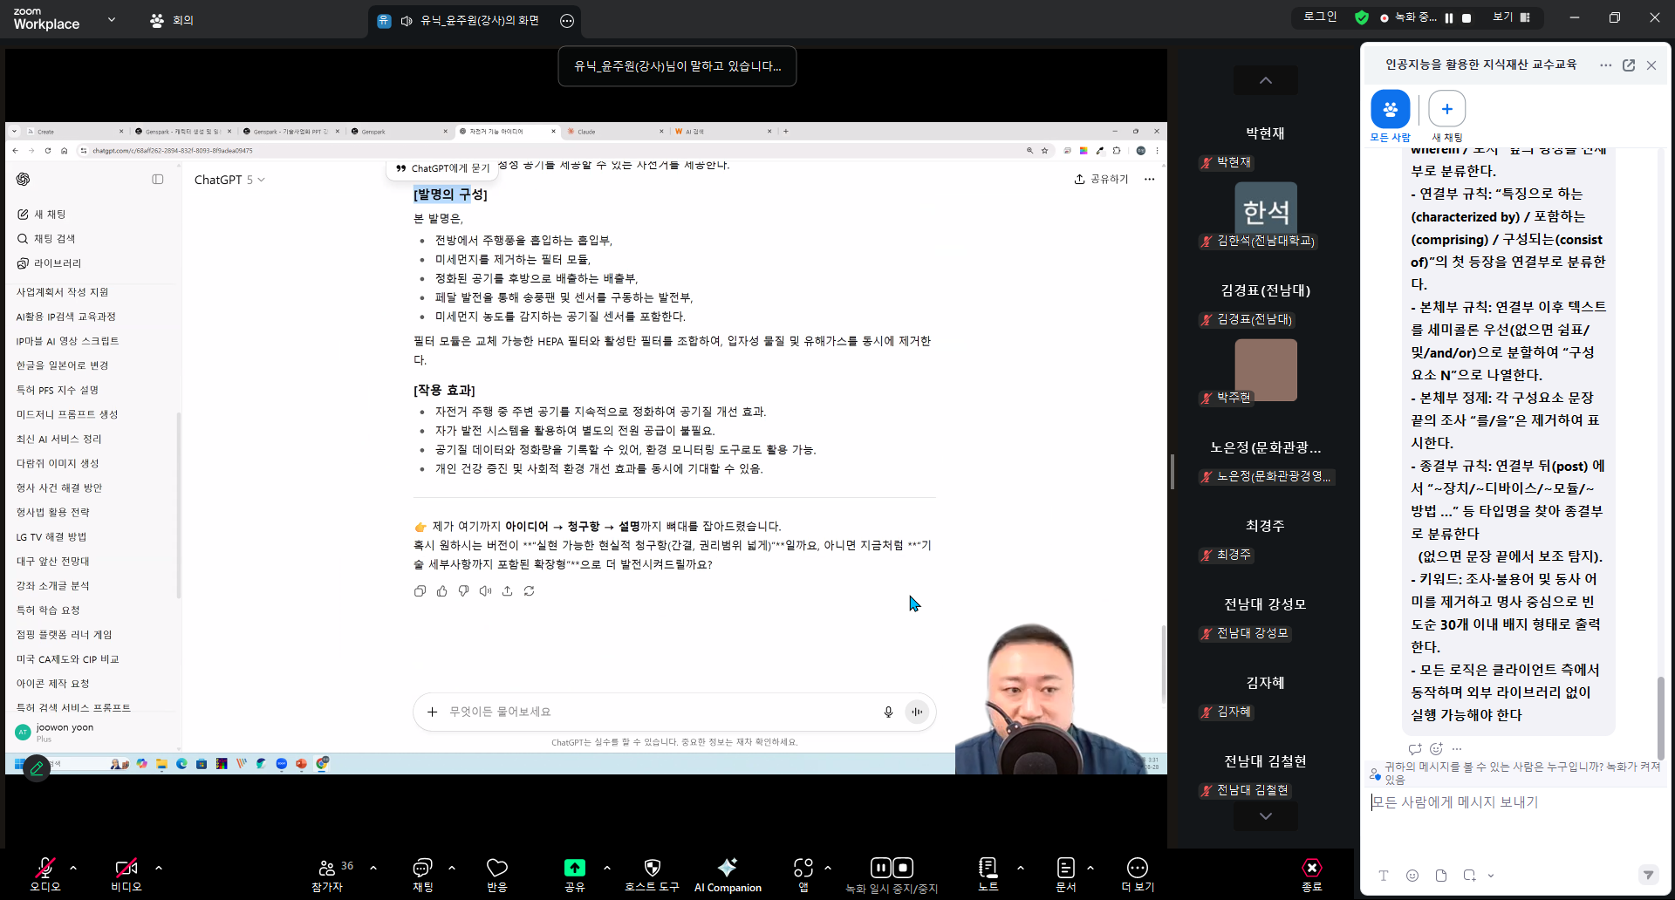Screen dimensions: 1675x900
Task: Pop out the chat panel window
Action: coord(1628,65)
